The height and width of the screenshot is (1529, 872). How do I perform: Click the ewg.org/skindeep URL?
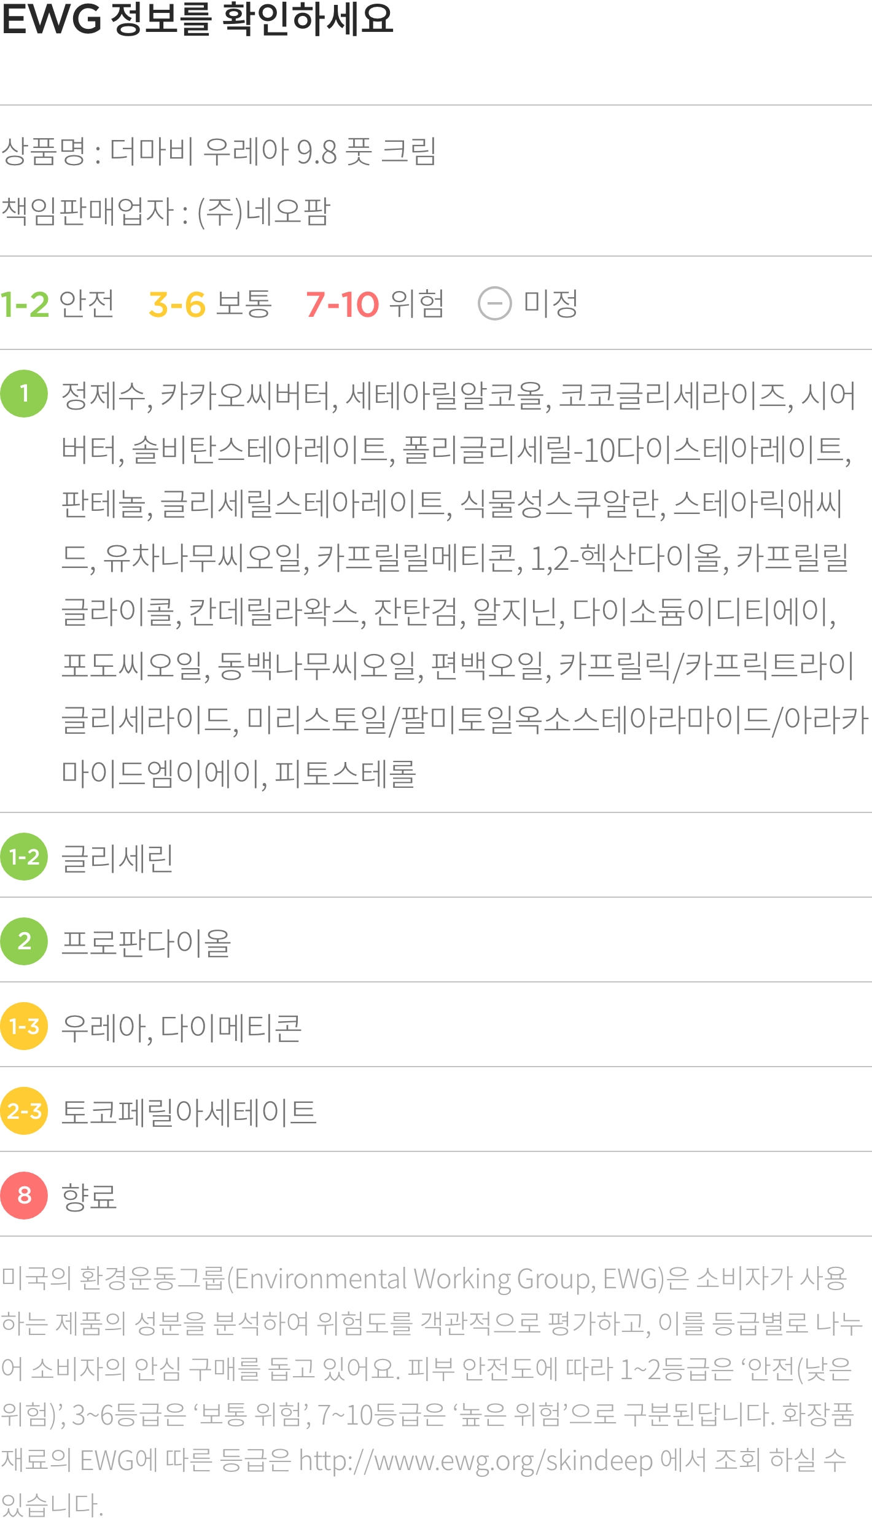[x=475, y=1460]
